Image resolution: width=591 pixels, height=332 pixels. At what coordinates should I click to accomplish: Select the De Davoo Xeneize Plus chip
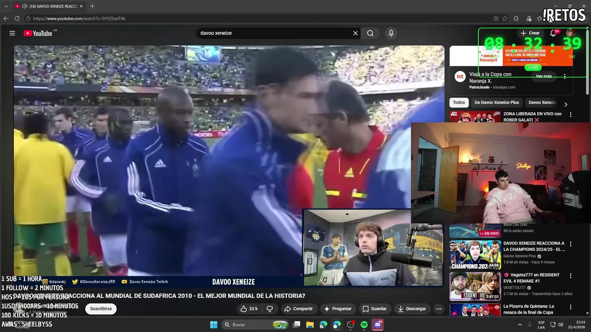pyautogui.click(x=497, y=102)
